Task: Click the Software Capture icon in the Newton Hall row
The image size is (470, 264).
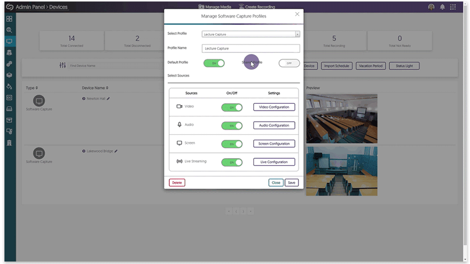Action: (39, 101)
